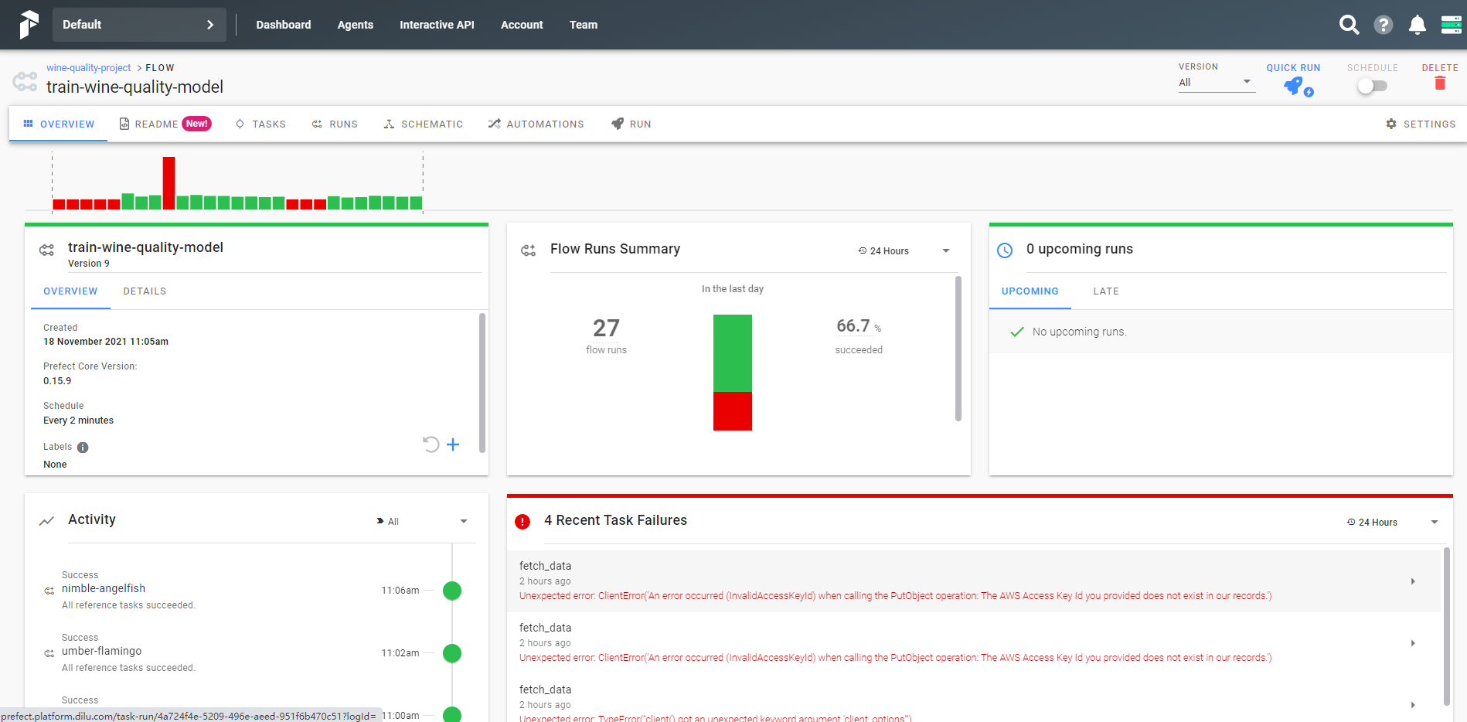Select the Upcoming runs tab

point(1030,291)
